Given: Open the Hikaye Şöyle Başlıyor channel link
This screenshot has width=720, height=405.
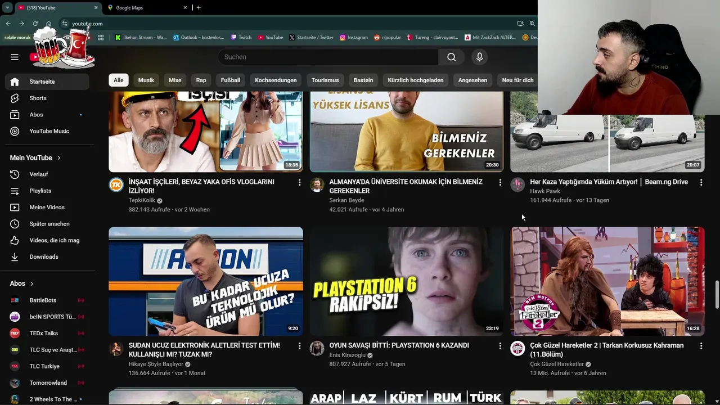Looking at the screenshot, I should [156, 364].
